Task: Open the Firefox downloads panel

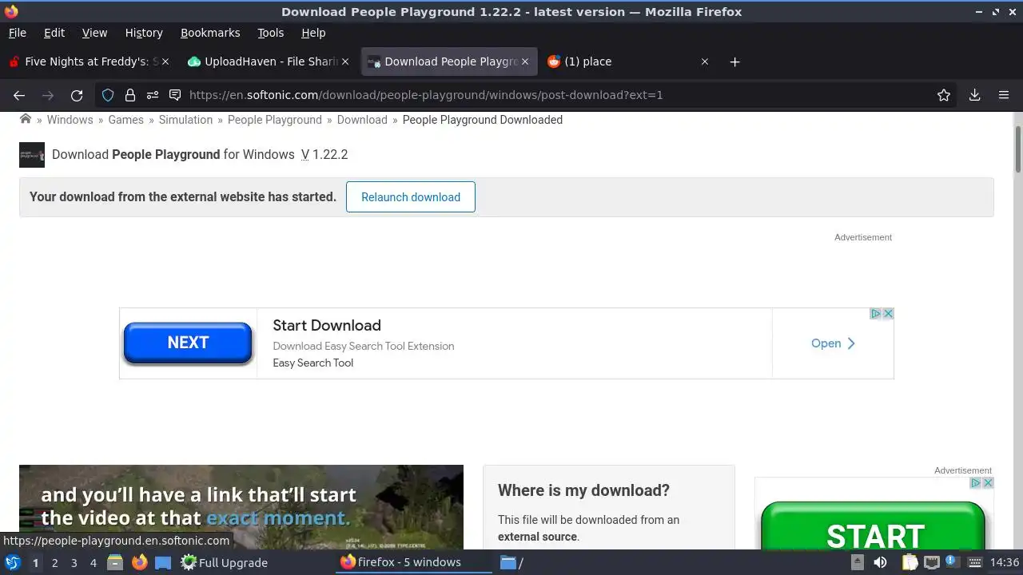Action: click(974, 95)
